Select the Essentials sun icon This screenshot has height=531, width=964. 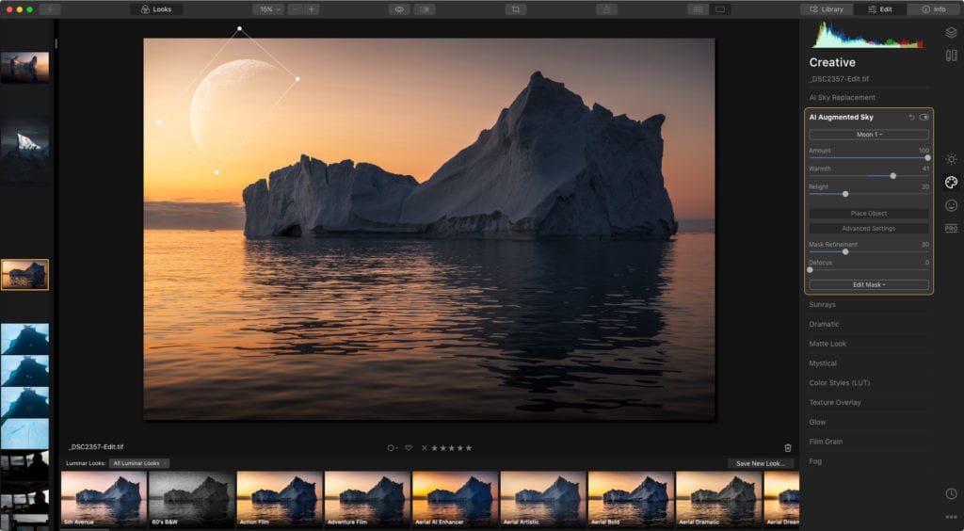point(951,159)
